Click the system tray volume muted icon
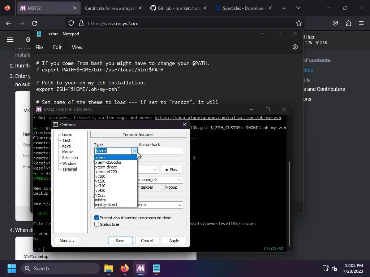Screen dimensions: 370x277 (x=335, y=268)
